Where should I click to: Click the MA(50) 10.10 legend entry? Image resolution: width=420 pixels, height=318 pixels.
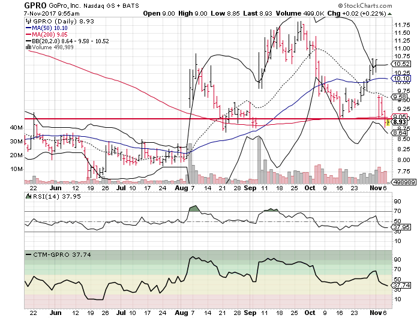pyautogui.click(x=47, y=28)
